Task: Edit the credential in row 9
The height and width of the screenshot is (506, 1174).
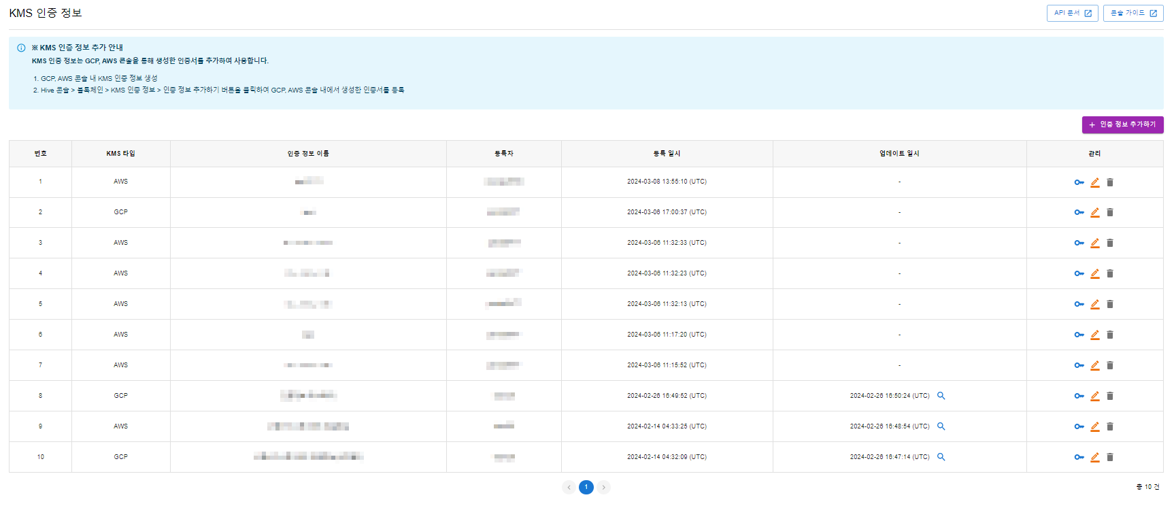Action: pos(1095,426)
